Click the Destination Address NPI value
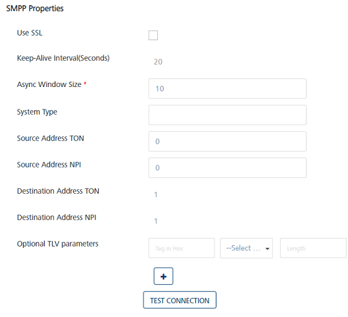This screenshot has height=317, width=348. point(156,221)
